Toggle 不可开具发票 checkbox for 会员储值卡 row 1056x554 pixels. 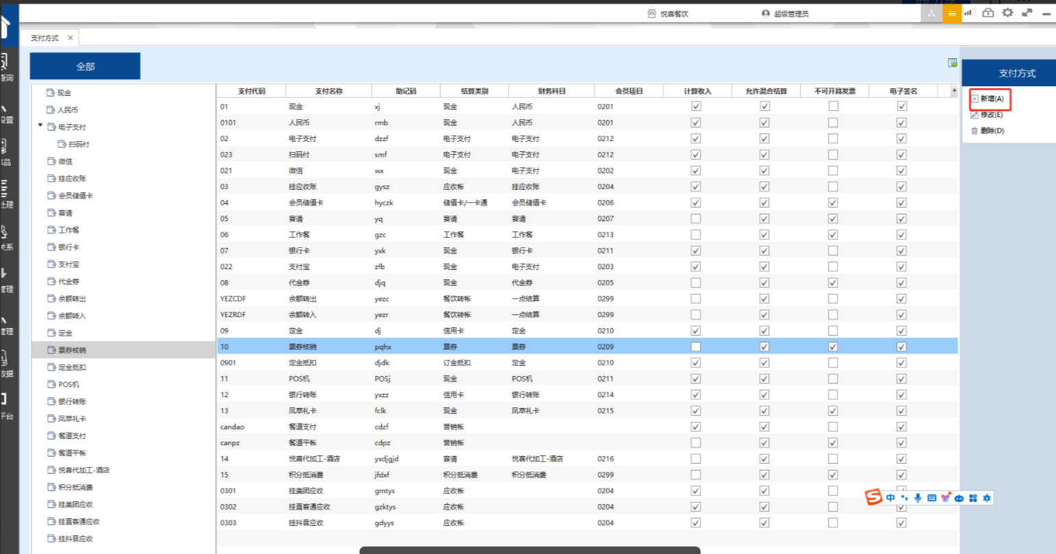833,203
